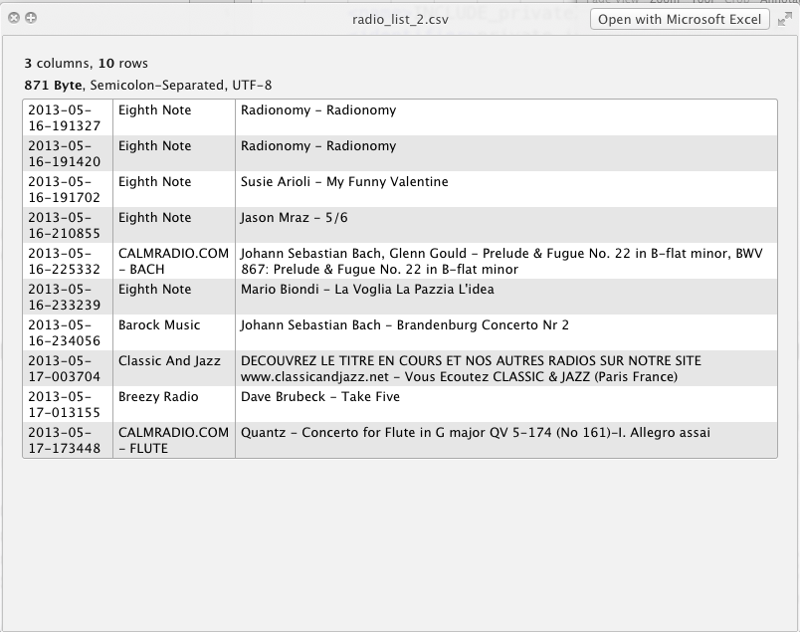Select timestamp cell 2013-05-16-234056
This screenshot has height=632, width=800.
click(68, 332)
